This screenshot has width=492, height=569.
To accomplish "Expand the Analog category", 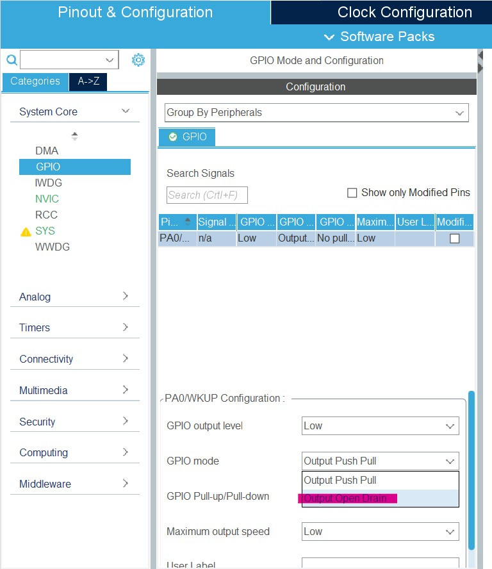I will [x=75, y=297].
